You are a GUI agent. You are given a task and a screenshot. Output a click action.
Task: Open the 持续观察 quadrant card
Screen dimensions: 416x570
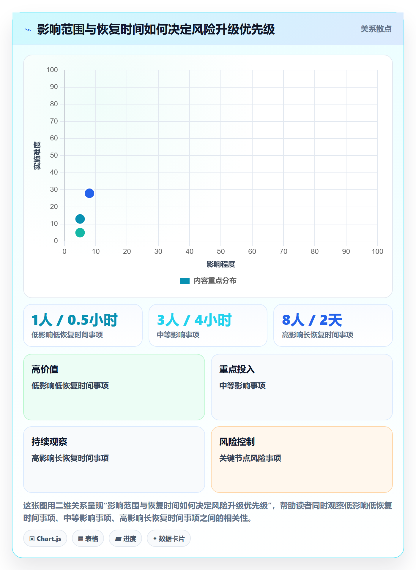(x=114, y=460)
